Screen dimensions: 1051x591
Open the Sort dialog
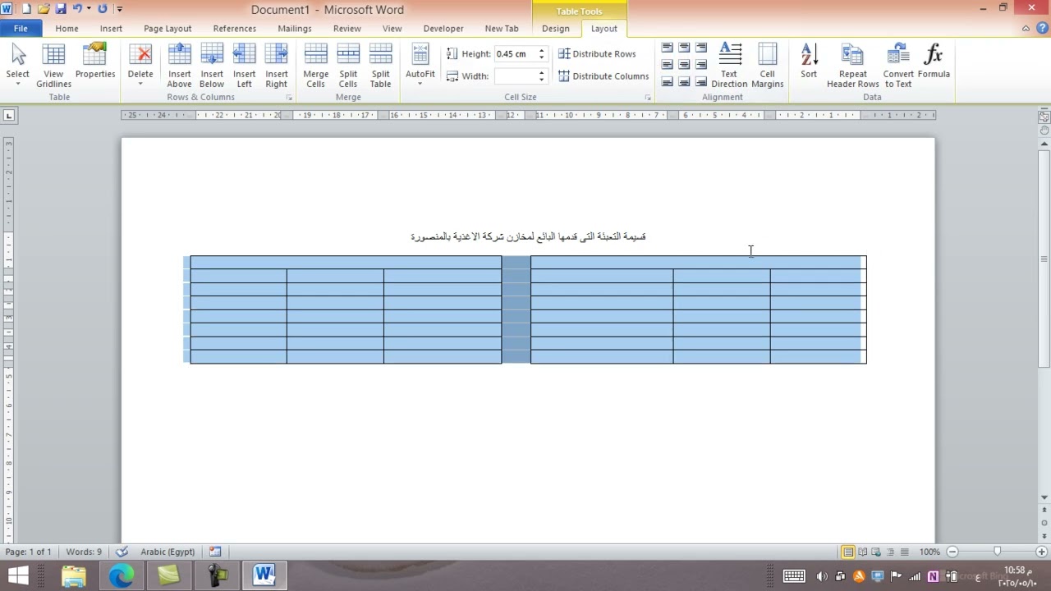tap(809, 62)
